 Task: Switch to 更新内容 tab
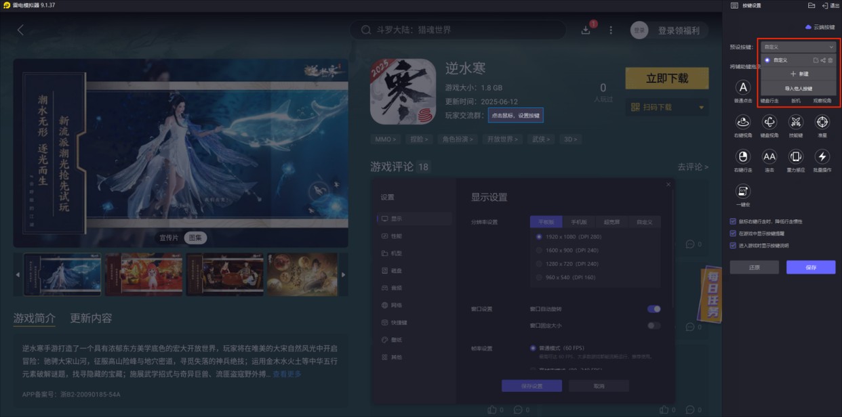[x=91, y=319]
